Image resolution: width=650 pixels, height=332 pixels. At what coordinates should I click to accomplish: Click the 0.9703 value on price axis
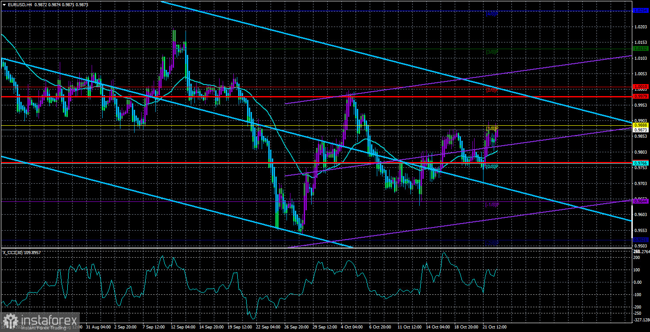[641, 183]
